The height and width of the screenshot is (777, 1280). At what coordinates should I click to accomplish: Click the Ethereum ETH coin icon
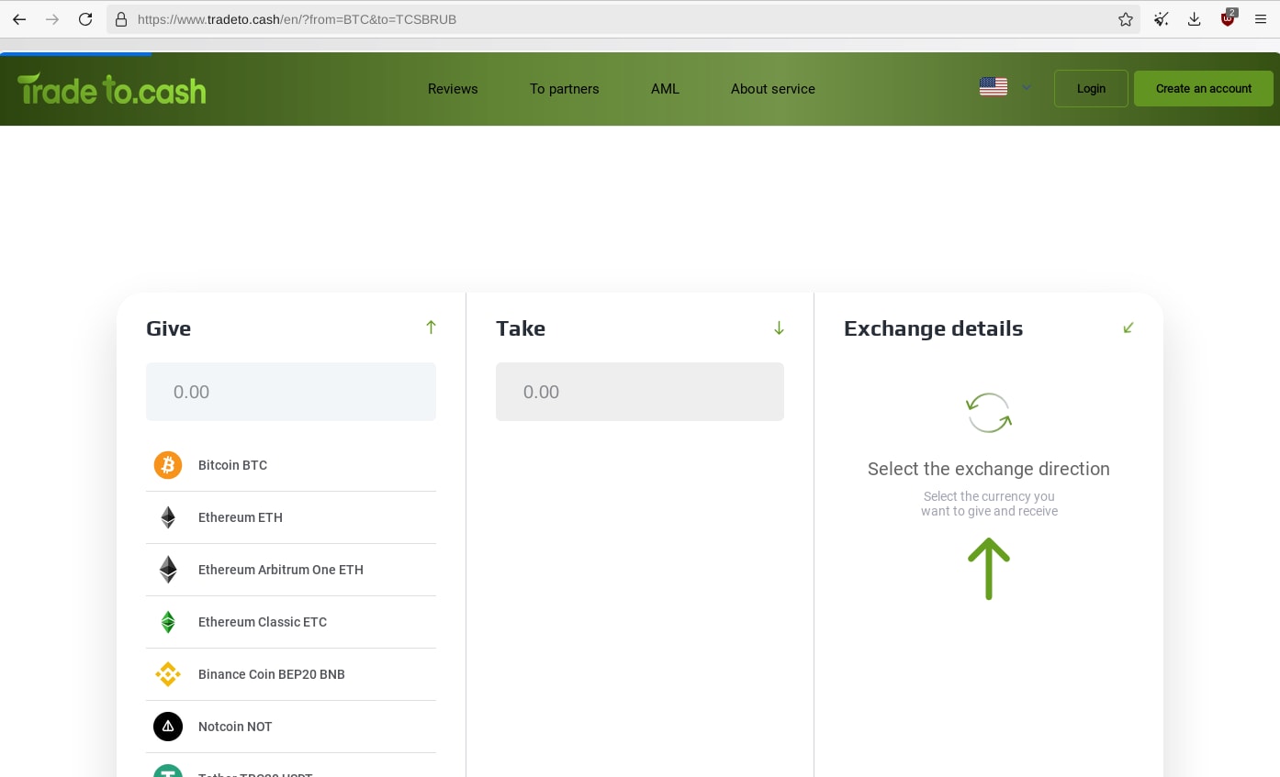(x=167, y=516)
